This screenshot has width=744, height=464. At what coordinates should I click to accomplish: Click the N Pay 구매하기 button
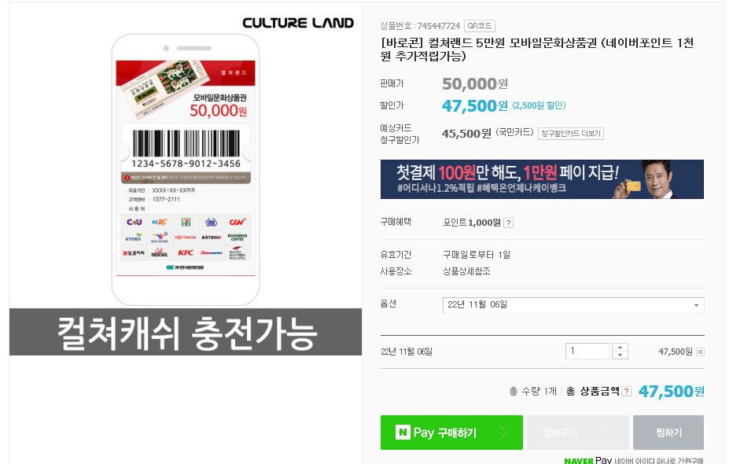[451, 433]
